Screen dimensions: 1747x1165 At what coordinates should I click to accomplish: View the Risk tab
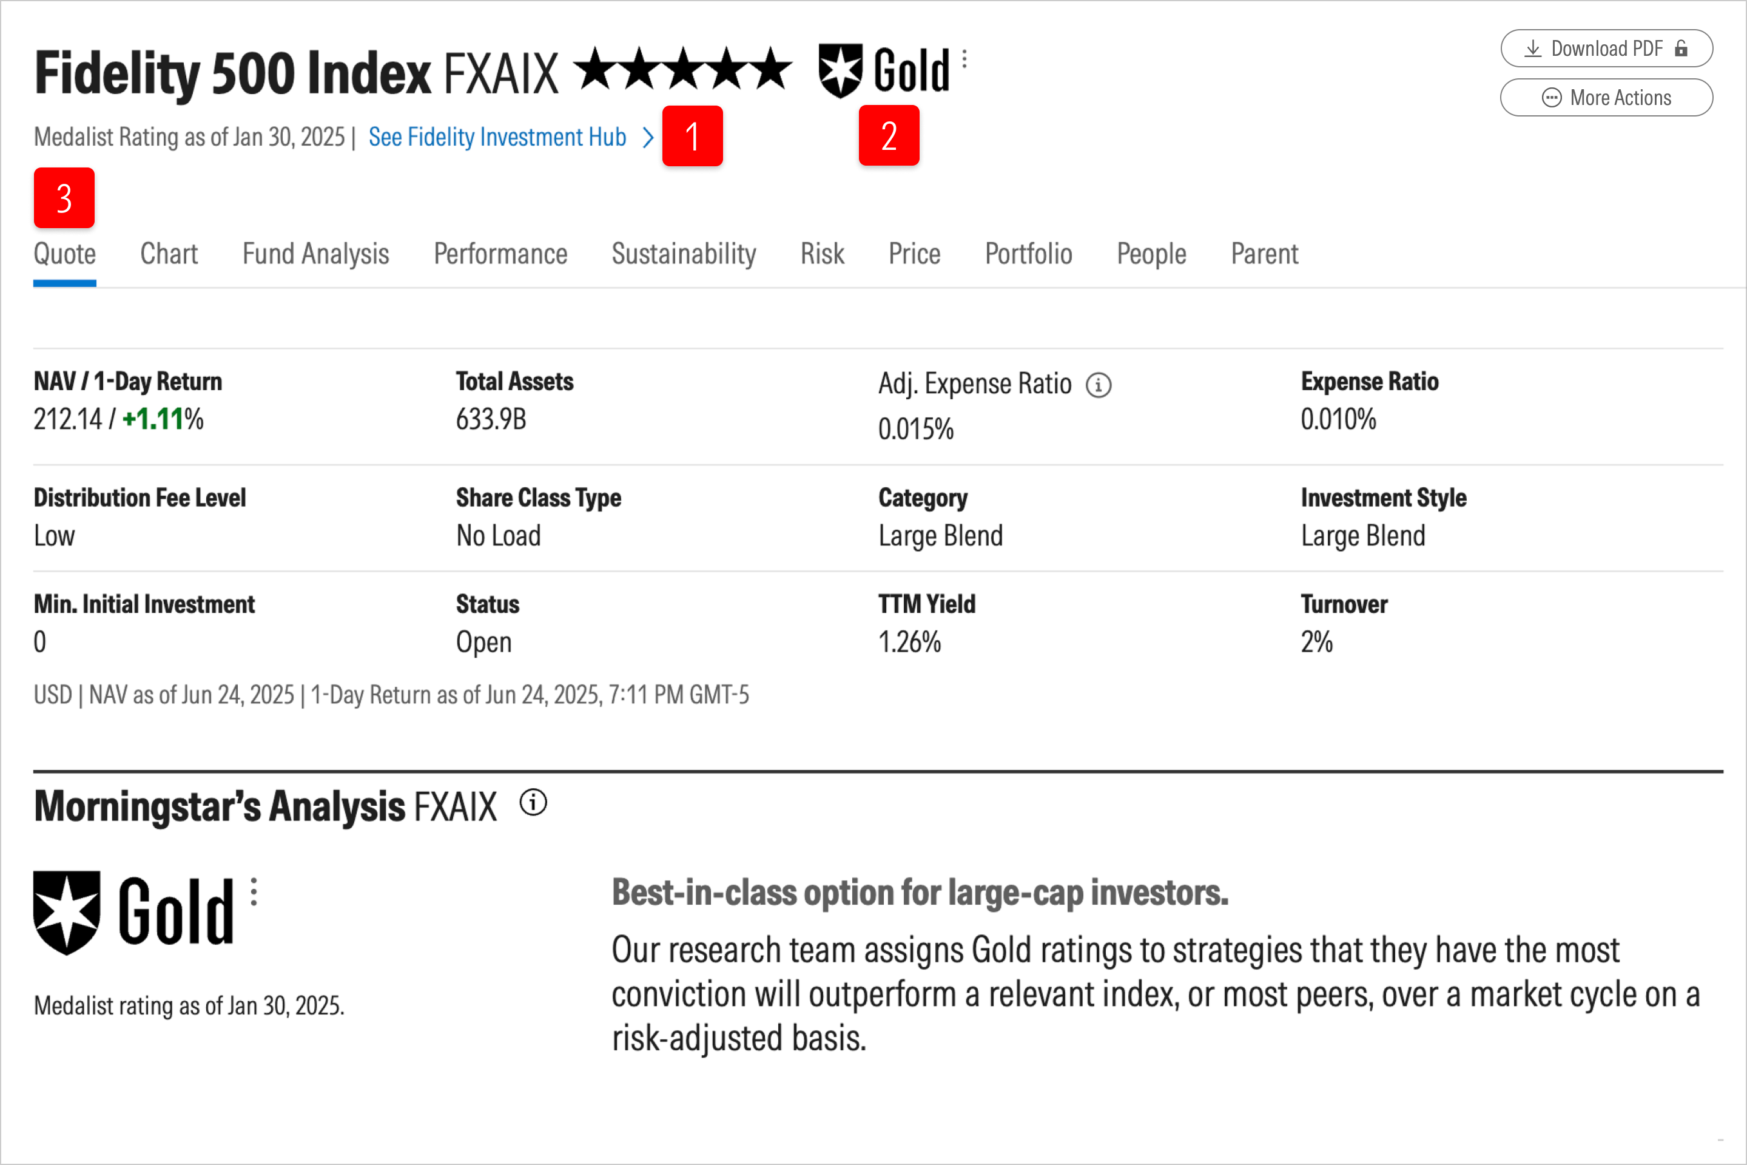coord(821,254)
